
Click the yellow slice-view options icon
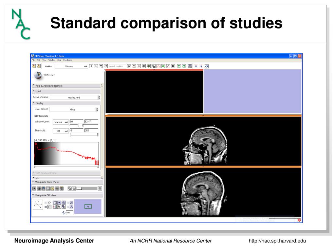pos(52,188)
